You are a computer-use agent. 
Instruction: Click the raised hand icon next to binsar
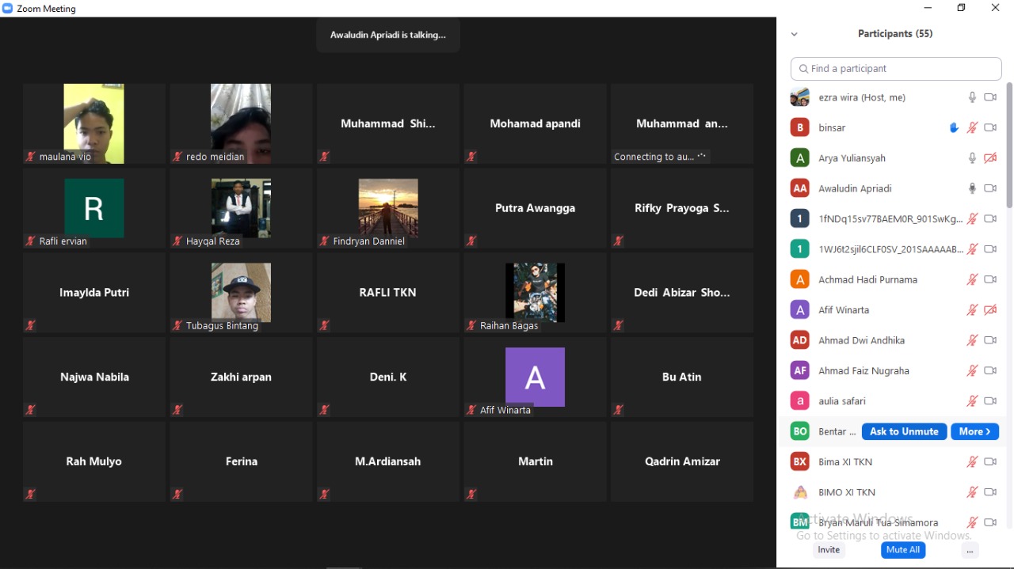click(x=954, y=128)
